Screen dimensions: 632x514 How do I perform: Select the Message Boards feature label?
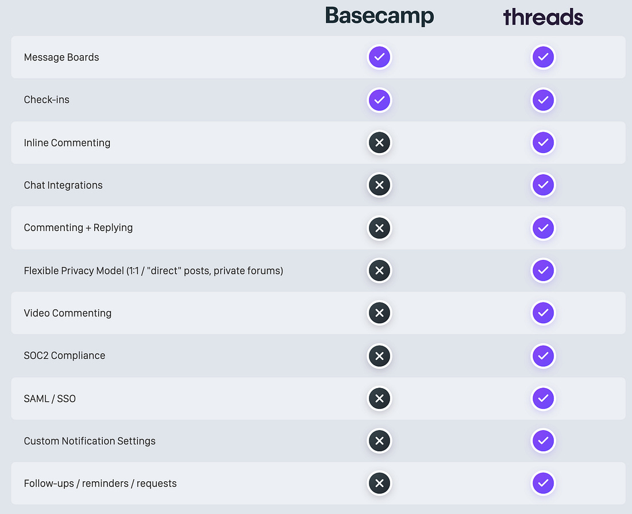click(61, 57)
